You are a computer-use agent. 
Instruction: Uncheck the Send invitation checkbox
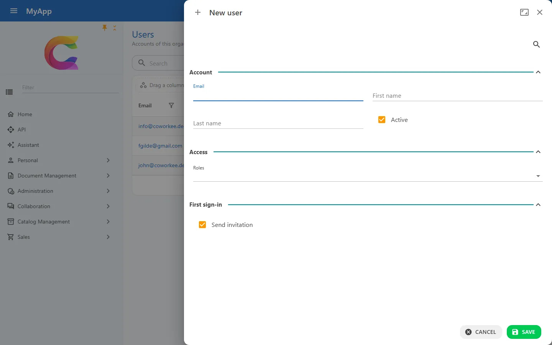(202, 225)
